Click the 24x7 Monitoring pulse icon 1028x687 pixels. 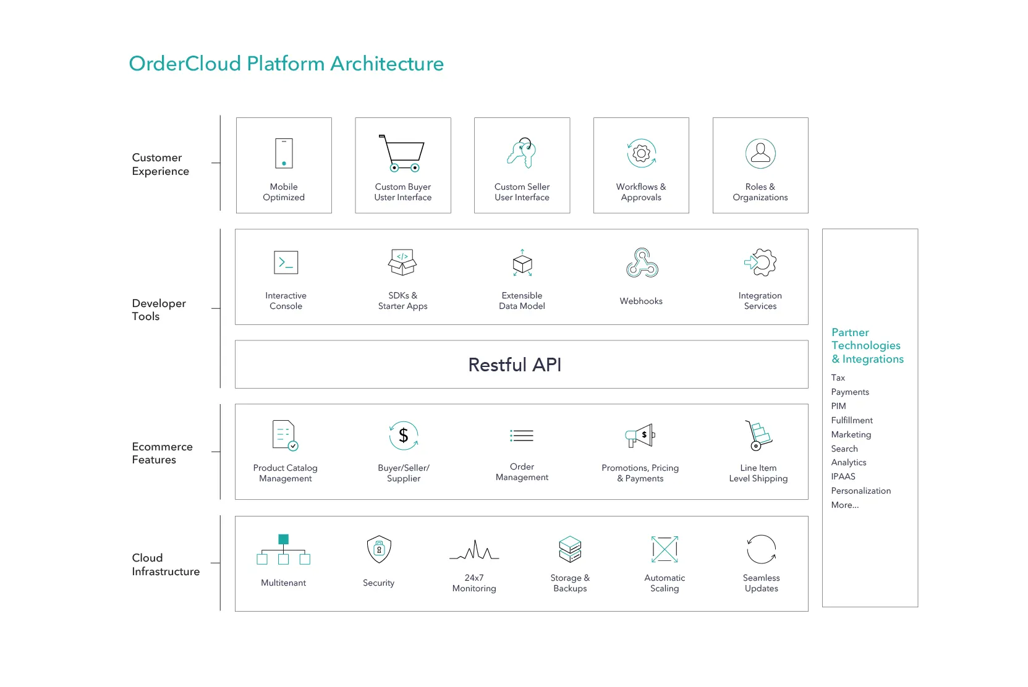pos(474,549)
